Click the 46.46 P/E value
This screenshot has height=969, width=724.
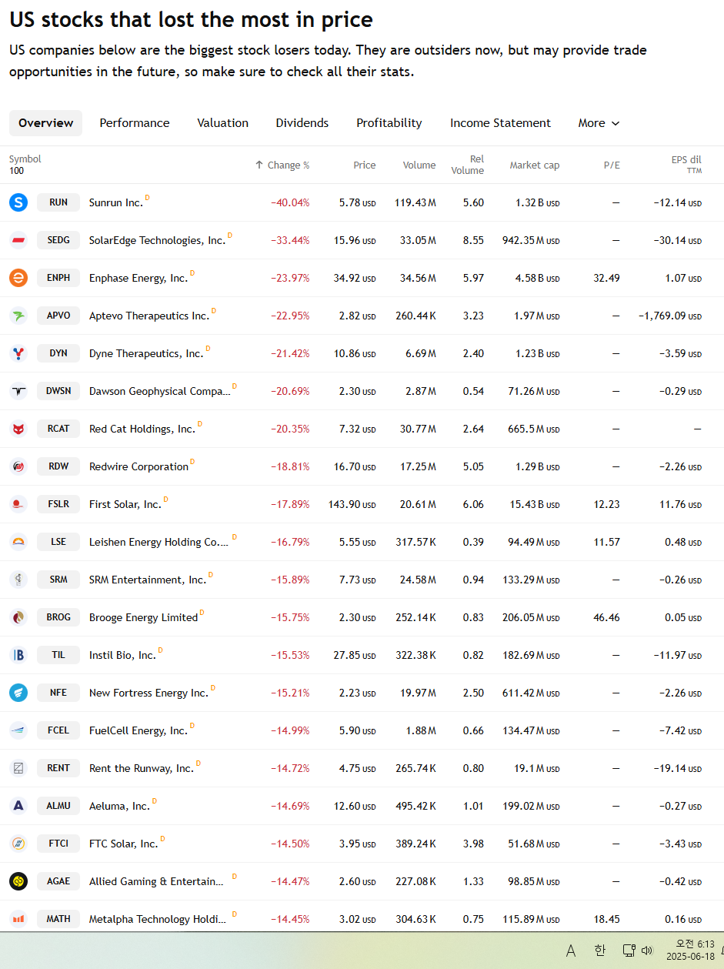point(607,617)
